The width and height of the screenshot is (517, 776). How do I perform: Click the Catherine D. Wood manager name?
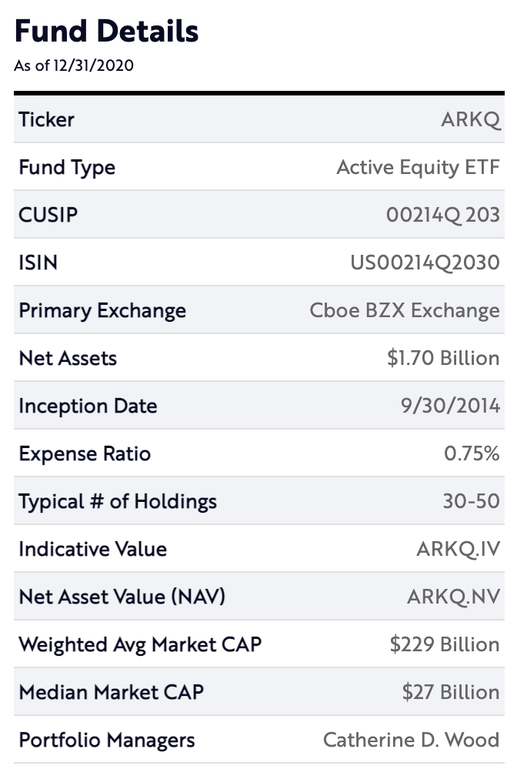[x=411, y=740]
